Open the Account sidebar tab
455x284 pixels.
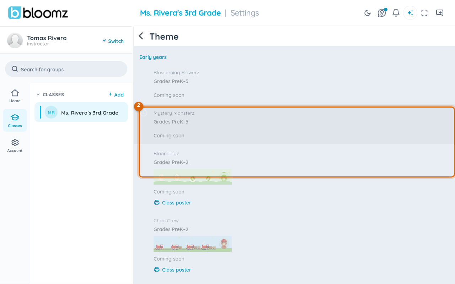point(15,146)
